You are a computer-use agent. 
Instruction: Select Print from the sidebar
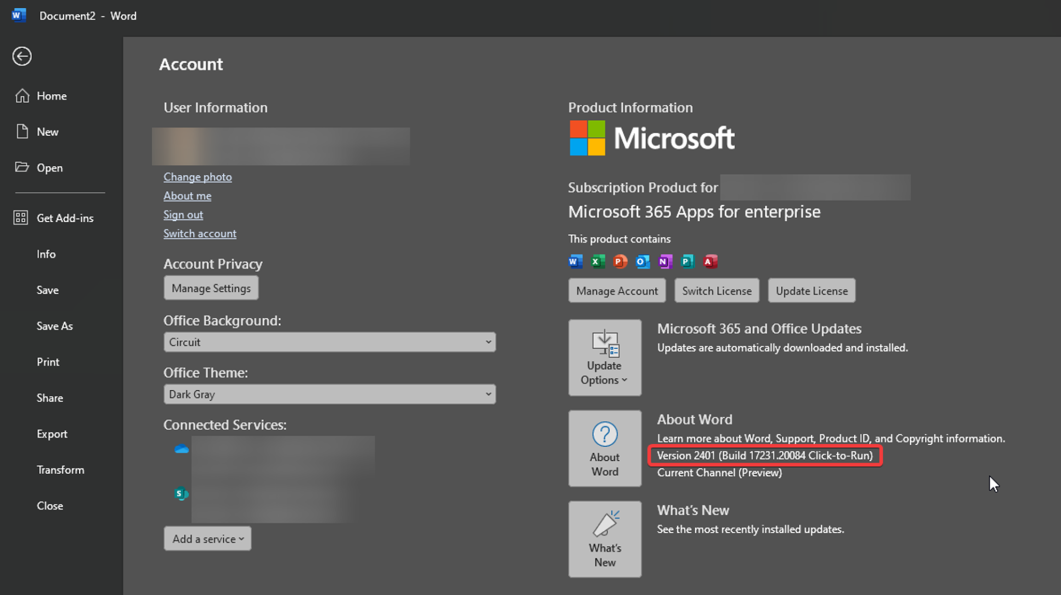pyautogui.click(x=48, y=362)
